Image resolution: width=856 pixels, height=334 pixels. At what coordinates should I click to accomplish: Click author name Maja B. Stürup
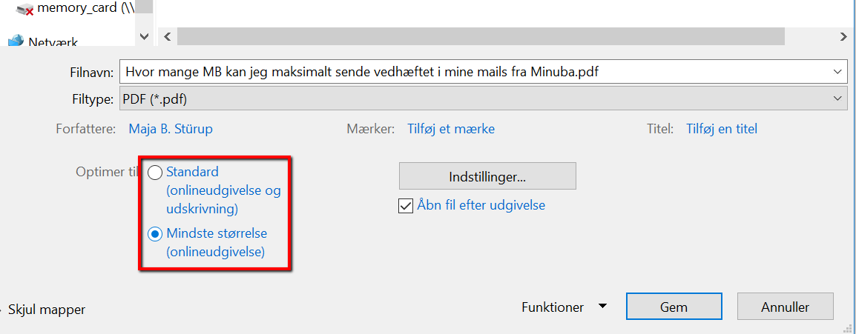tap(171, 129)
